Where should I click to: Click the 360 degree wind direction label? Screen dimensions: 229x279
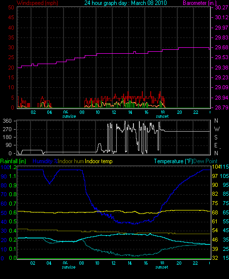pyautogui.click(x=7, y=121)
